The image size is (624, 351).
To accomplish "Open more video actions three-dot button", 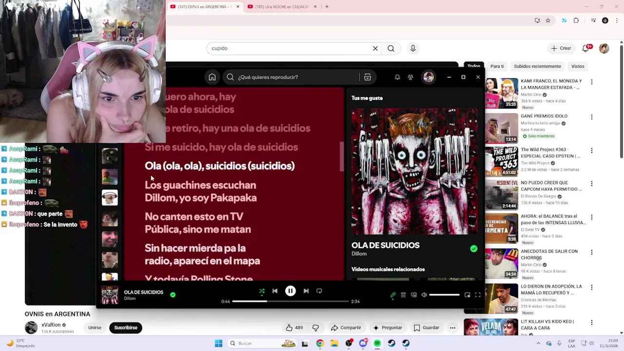I will click(452, 328).
